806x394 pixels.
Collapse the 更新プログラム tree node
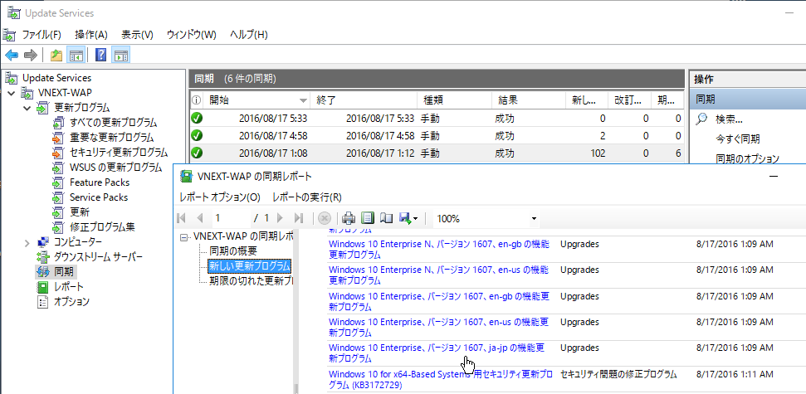[x=27, y=109]
